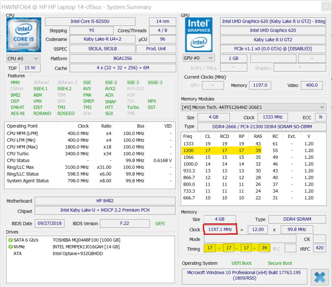Click the Intel Graphics GPU logo
Image resolution: width=332 pixels, height=287 pixels.
pos(199,35)
